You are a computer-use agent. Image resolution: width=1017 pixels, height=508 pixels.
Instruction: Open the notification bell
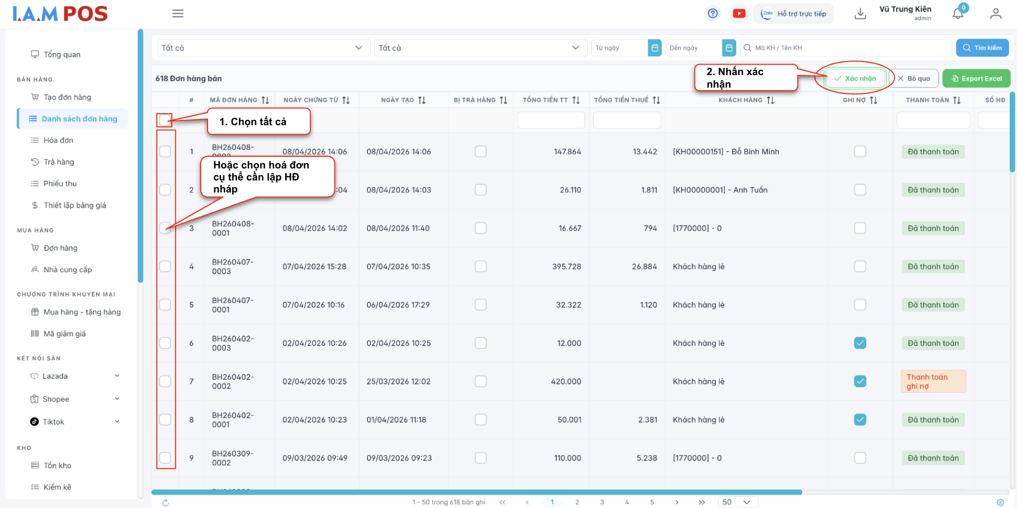[958, 14]
